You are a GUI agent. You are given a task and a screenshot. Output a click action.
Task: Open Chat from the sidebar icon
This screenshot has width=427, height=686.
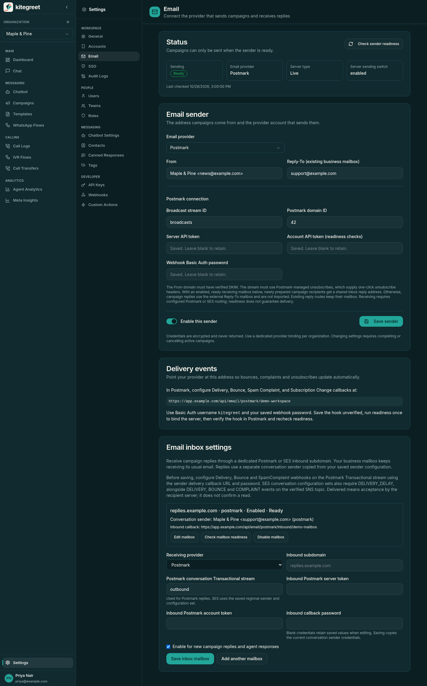(x=8, y=71)
